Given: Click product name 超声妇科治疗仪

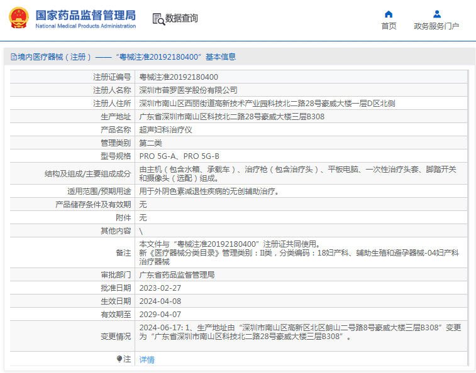Looking at the screenshot, I should click(166, 130).
